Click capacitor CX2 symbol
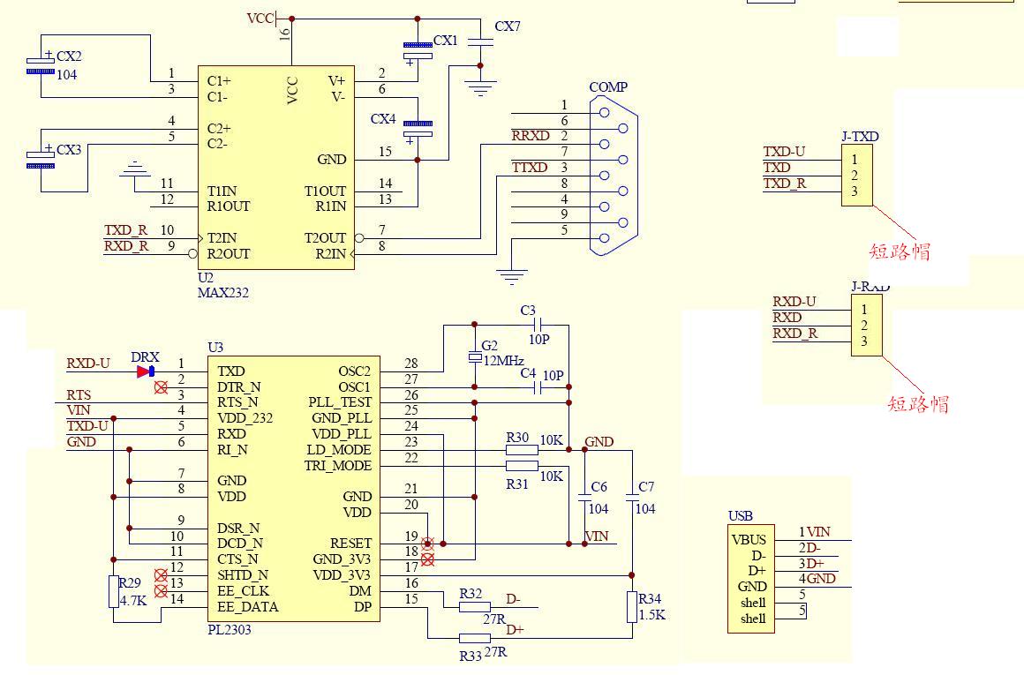 (41, 65)
